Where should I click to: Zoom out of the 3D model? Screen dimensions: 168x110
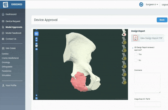[36, 41]
